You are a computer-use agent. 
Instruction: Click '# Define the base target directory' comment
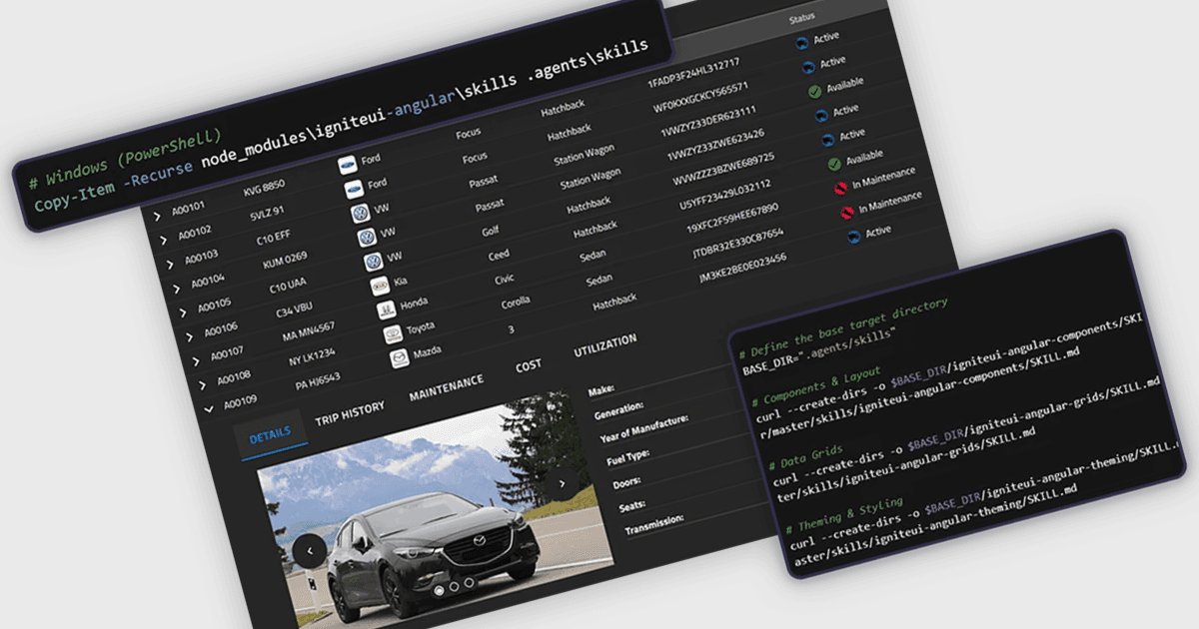841,328
